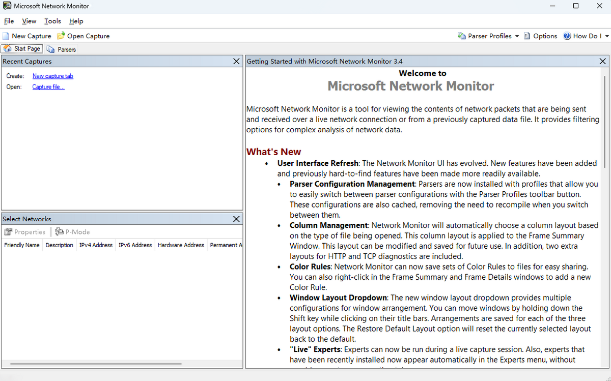Click the New Capture document icon
This screenshot has width=611, height=381.
[6, 36]
